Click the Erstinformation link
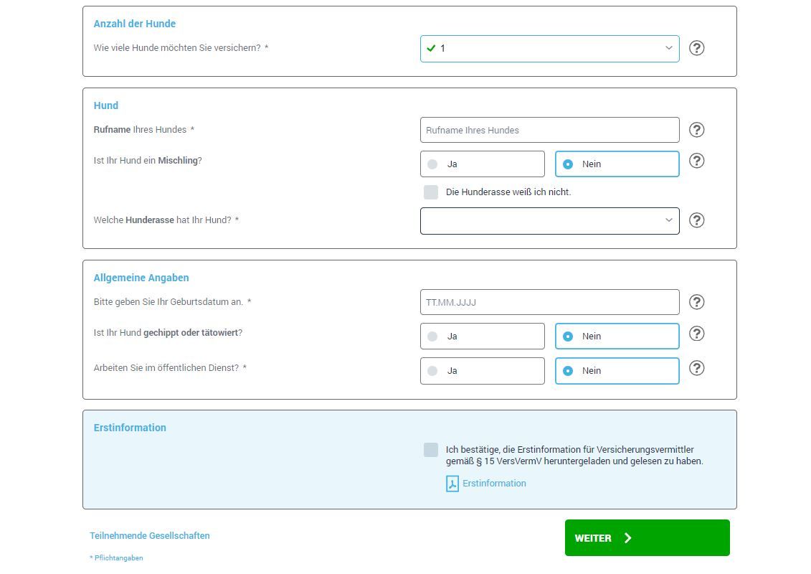 click(x=495, y=483)
